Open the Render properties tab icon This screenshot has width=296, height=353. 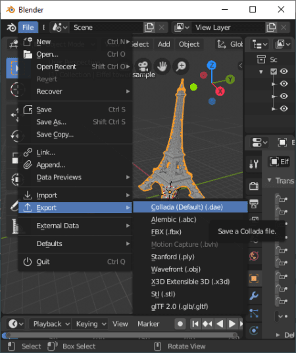point(254,187)
